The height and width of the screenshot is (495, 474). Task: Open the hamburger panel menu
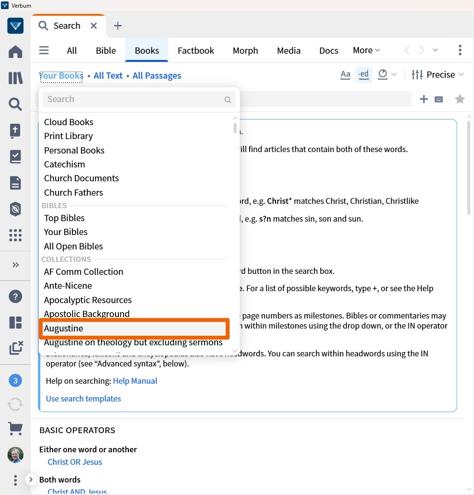(x=44, y=50)
